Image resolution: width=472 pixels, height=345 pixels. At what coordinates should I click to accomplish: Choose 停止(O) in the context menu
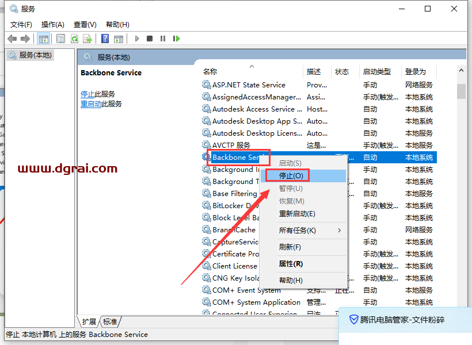[x=303, y=175]
